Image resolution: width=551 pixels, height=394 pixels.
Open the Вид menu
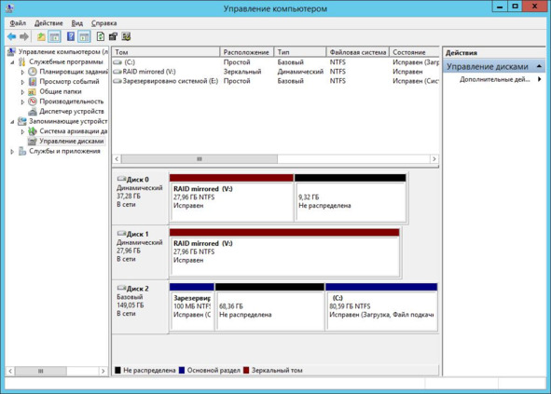point(77,23)
